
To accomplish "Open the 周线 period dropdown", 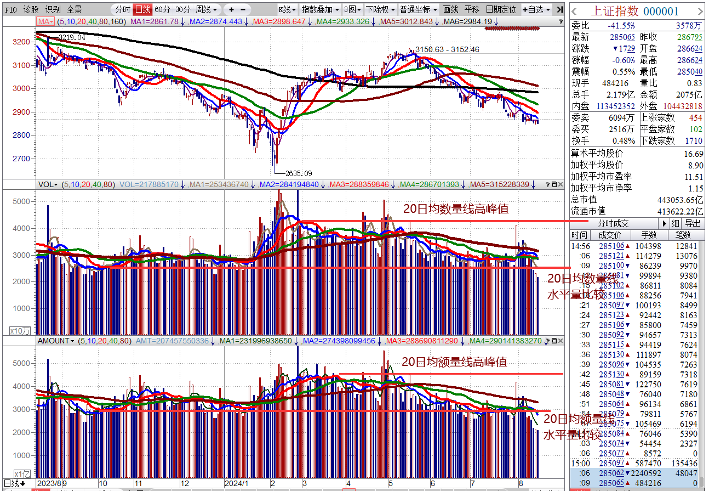I will [206, 9].
